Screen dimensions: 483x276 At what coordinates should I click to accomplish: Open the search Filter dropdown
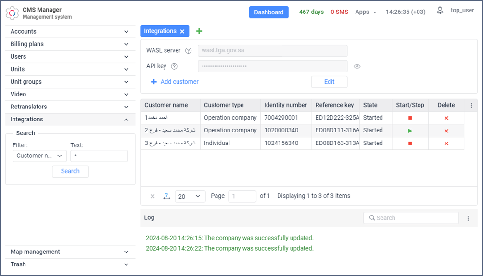(40, 156)
